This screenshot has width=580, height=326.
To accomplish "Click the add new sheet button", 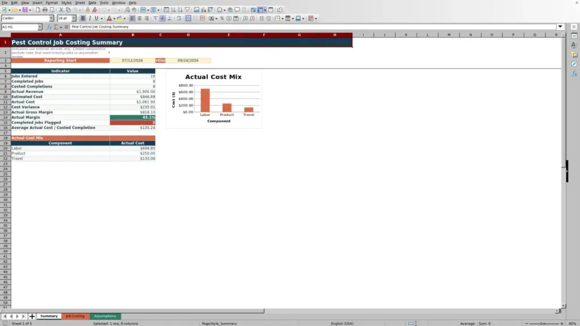I will point(32,316).
